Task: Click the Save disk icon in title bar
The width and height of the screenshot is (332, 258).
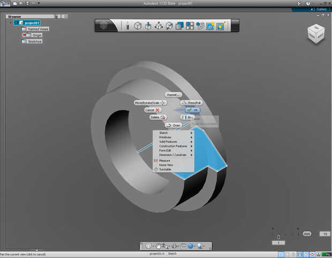Action: pyautogui.click(x=27, y=3)
